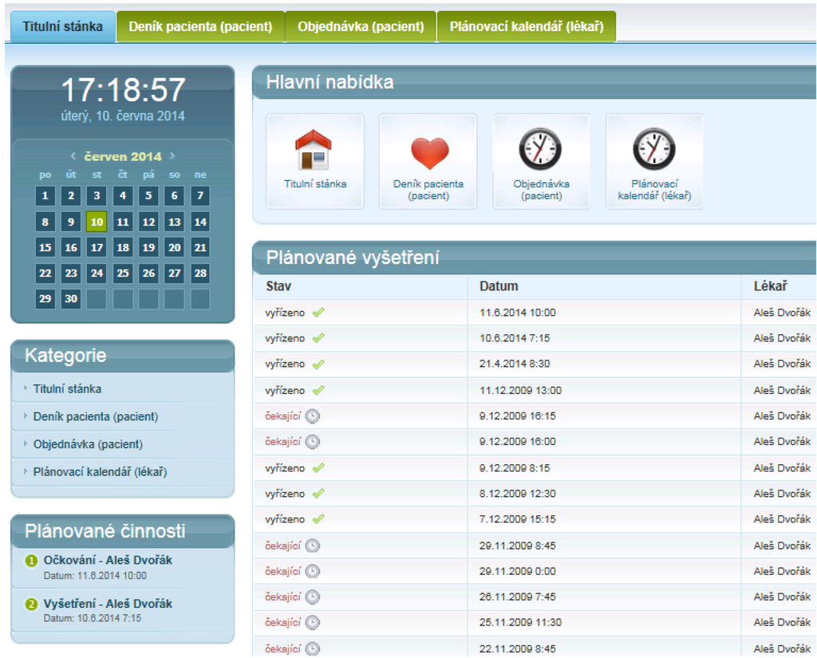817x658 pixels.
Task: Select day 25 in the June calendar
Action: tap(122, 274)
